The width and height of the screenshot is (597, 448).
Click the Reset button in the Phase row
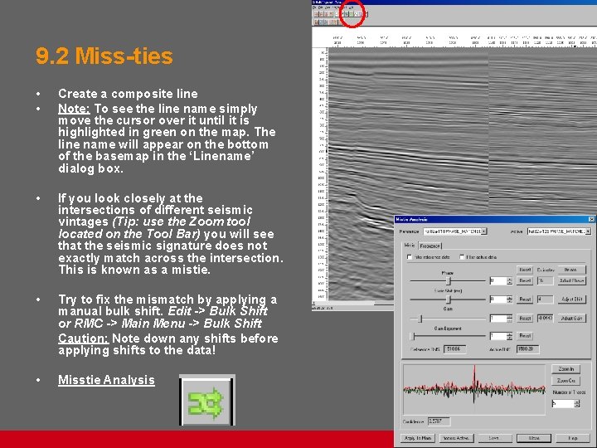[525, 280]
